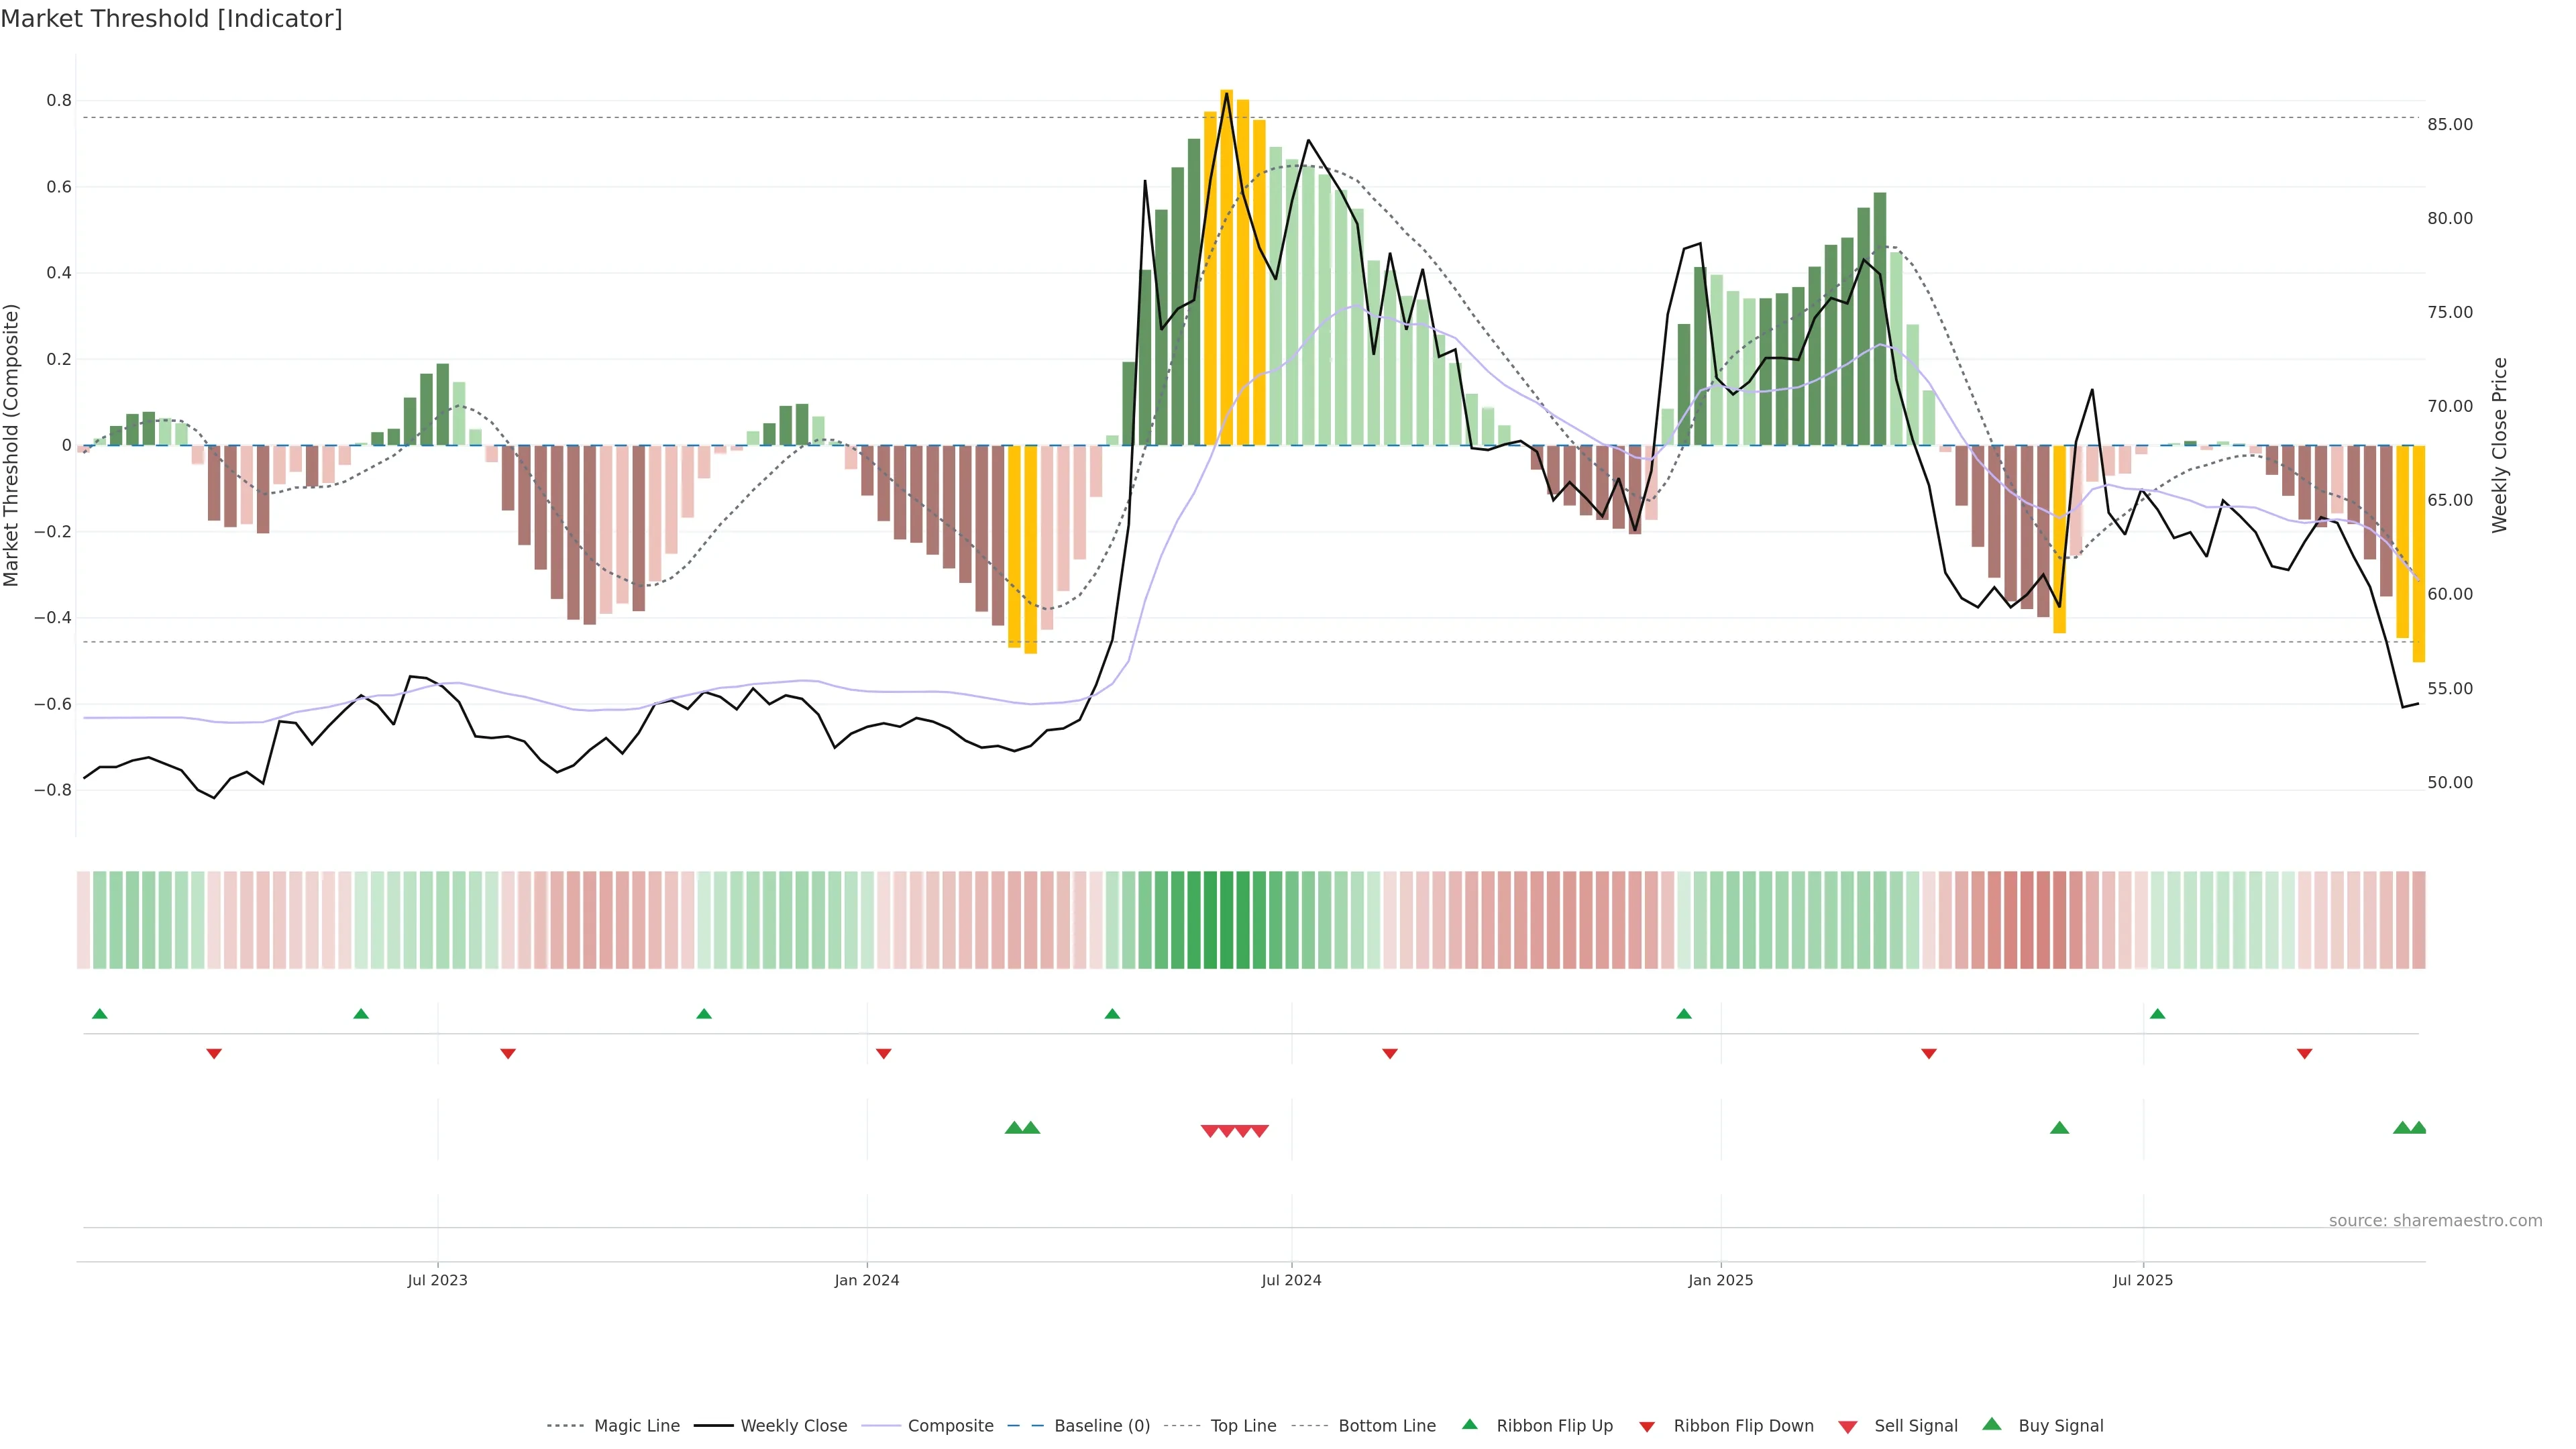2576x1449 pixels.
Task: Click the leftmost red ribbon flip down marker
Action: click(x=214, y=1054)
